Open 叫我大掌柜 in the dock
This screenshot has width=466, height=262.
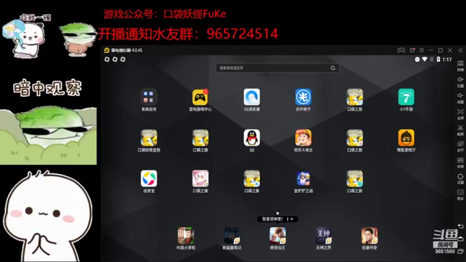click(186, 236)
